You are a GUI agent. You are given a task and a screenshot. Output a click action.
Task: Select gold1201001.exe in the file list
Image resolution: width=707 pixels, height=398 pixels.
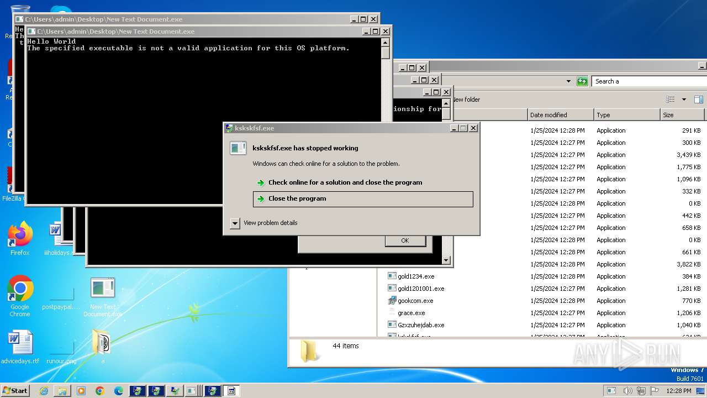(x=421, y=289)
